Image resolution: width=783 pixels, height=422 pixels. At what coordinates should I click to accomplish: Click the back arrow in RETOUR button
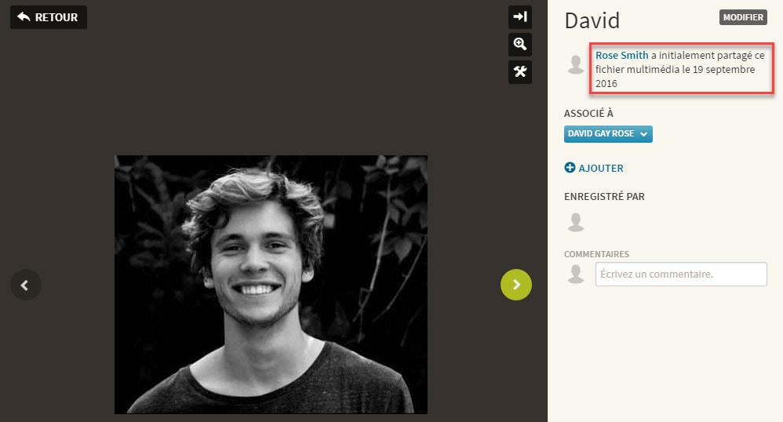(x=24, y=16)
